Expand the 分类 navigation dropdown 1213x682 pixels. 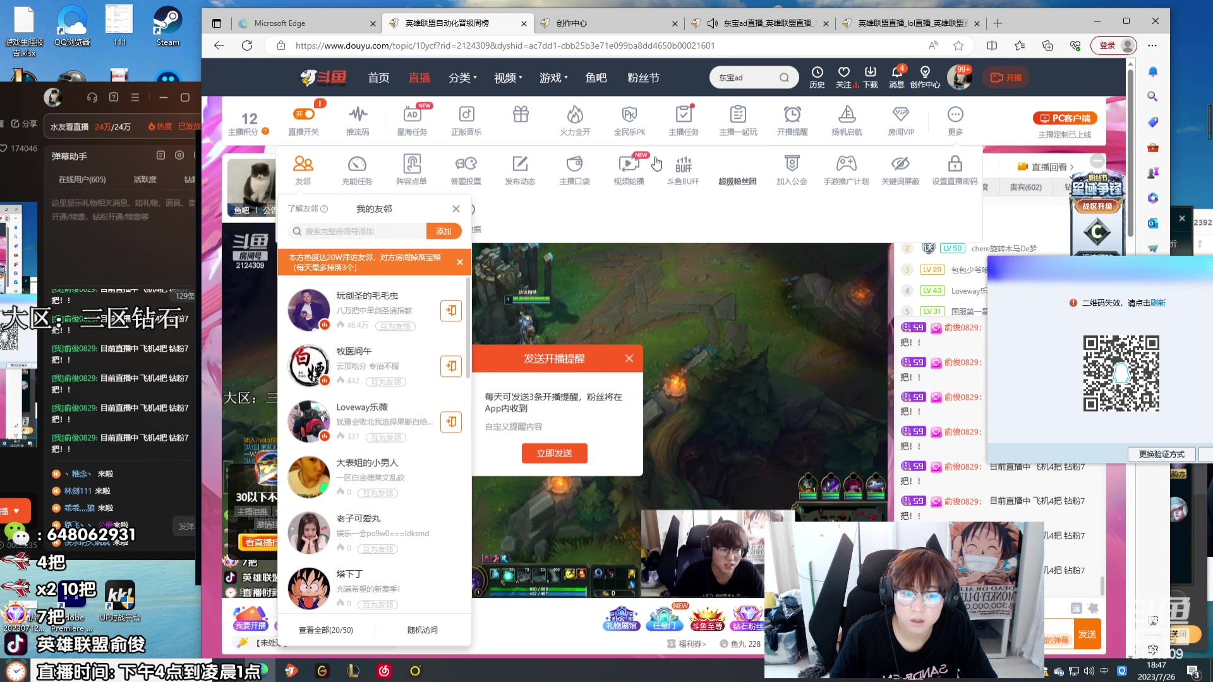[462, 78]
